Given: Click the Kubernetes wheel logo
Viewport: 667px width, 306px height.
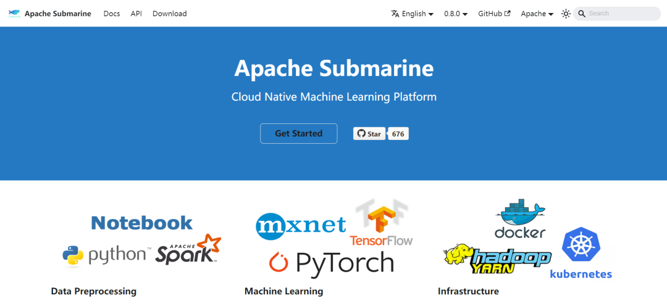Looking at the screenshot, I should point(581,244).
